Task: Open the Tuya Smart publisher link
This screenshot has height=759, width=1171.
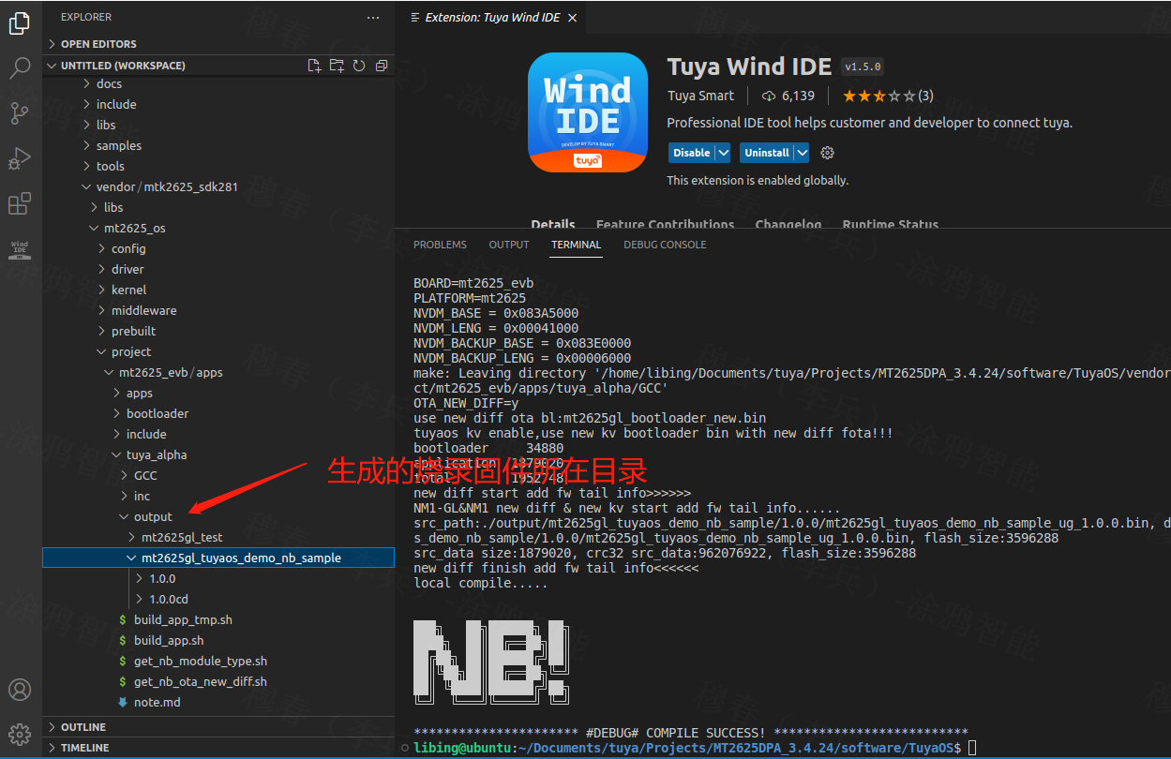Action: click(x=700, y=96)
